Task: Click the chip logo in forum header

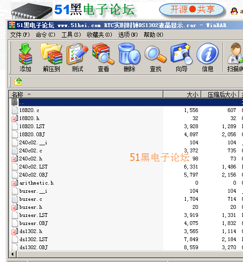Action: click(32, 11)
